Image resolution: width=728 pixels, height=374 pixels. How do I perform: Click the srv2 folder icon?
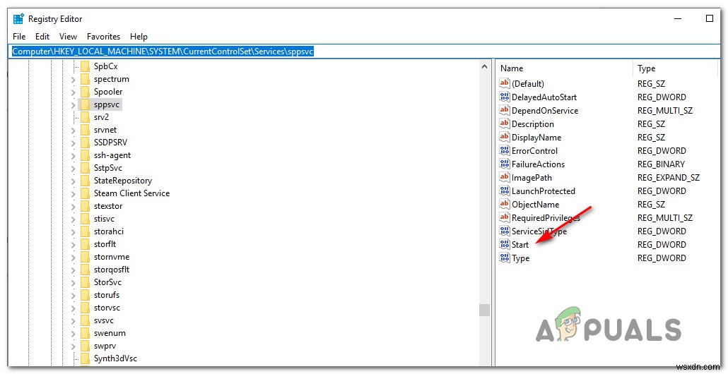click(85, 117)
